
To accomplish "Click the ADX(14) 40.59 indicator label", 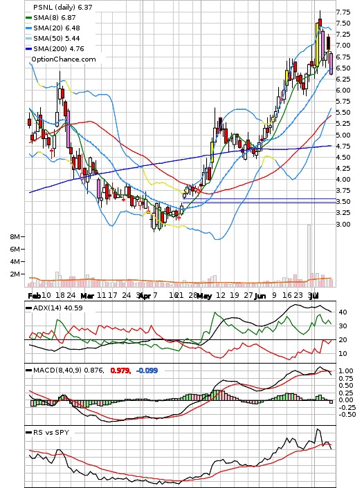I will click(58, 308).
